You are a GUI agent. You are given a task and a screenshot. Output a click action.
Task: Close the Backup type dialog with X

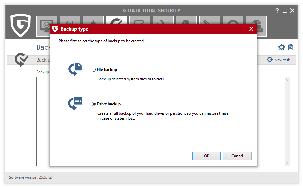[x=251, y=29]
